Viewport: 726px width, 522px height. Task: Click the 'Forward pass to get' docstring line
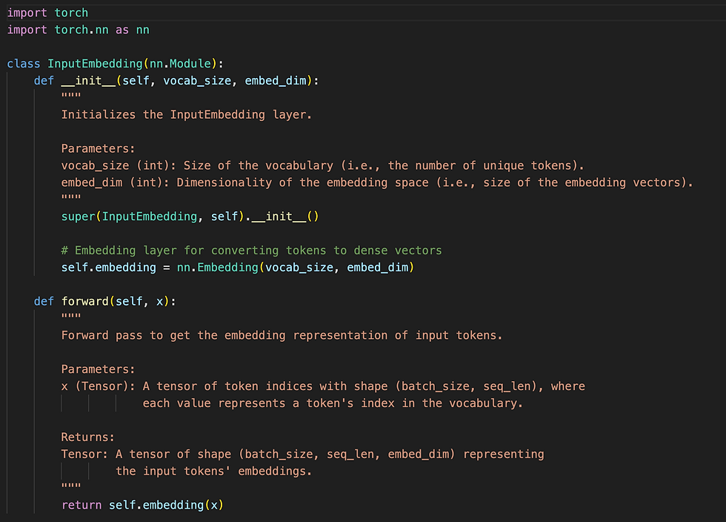coord(282,335)
